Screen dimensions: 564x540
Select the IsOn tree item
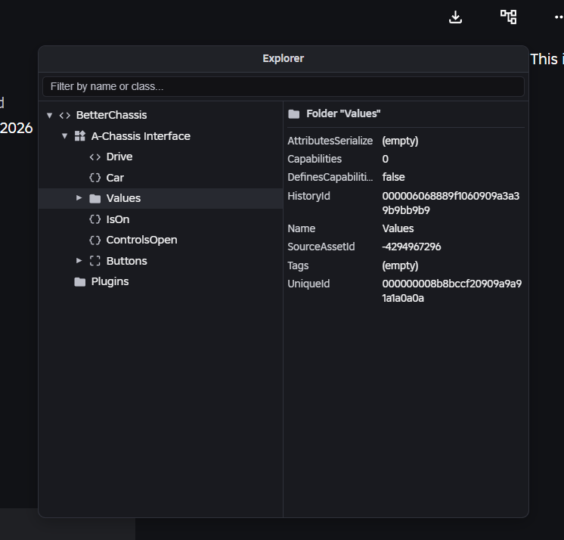point(117,219)
